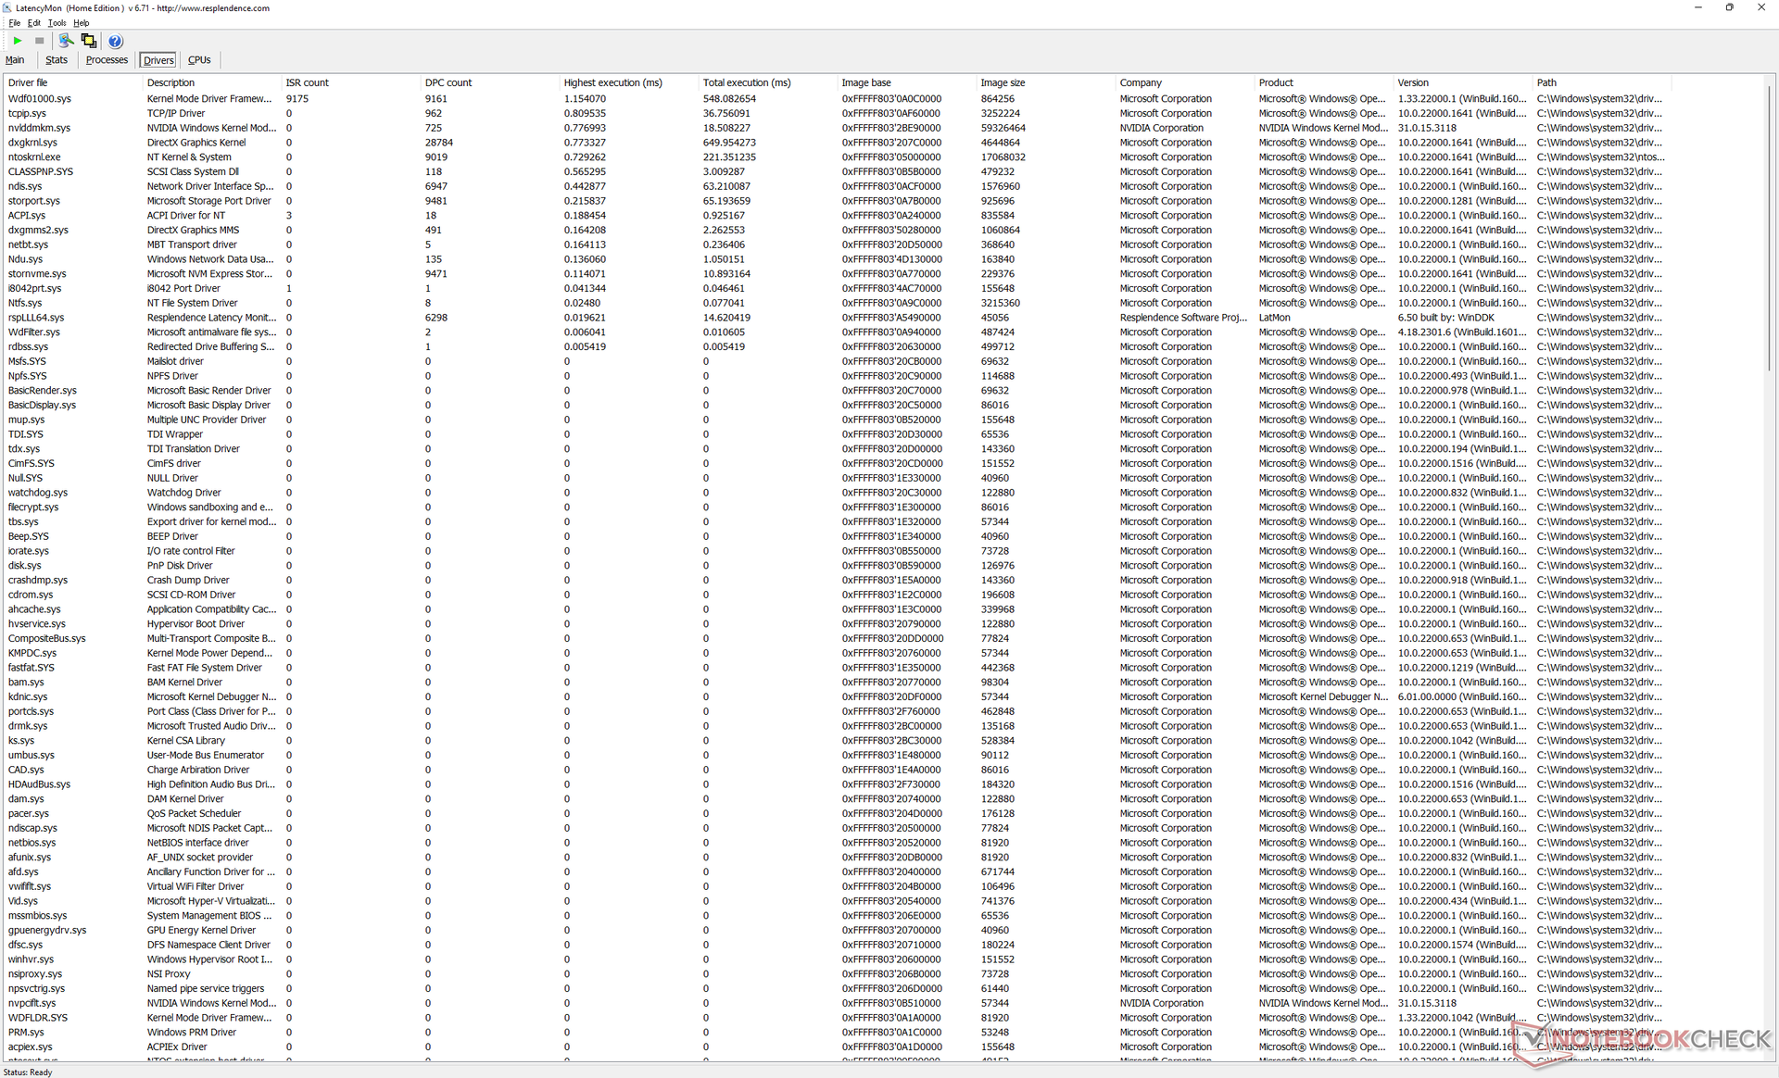Screen dimensions: 1779x1078
Task: Switch to the Main tab
Action: pos(16,60)
